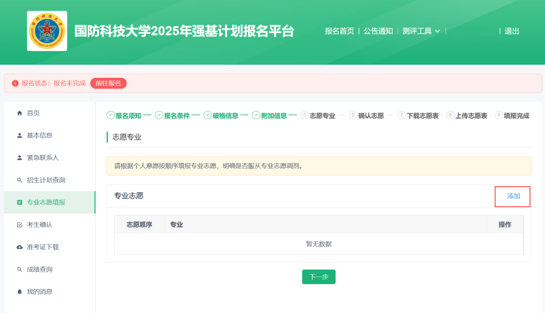Click the platform title 国防科技大学2025年强基计划报名平台

pos(184,31)
